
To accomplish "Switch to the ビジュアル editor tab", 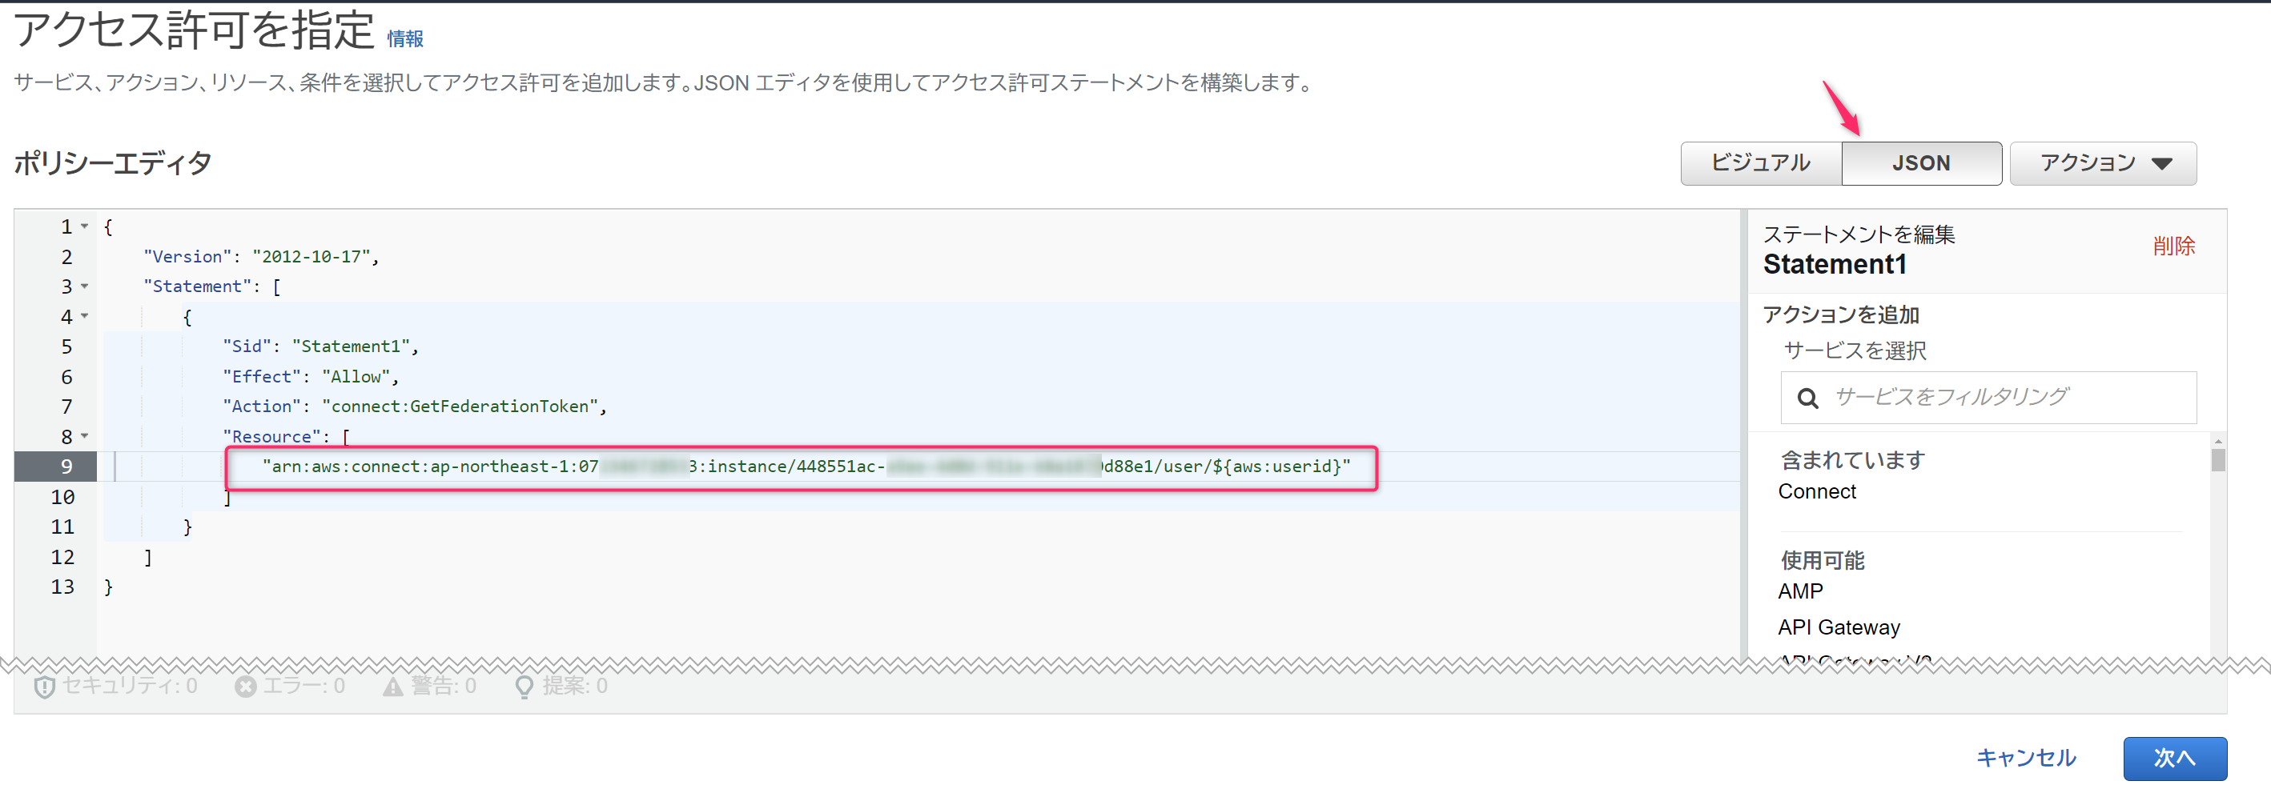I will [1761, 163].
